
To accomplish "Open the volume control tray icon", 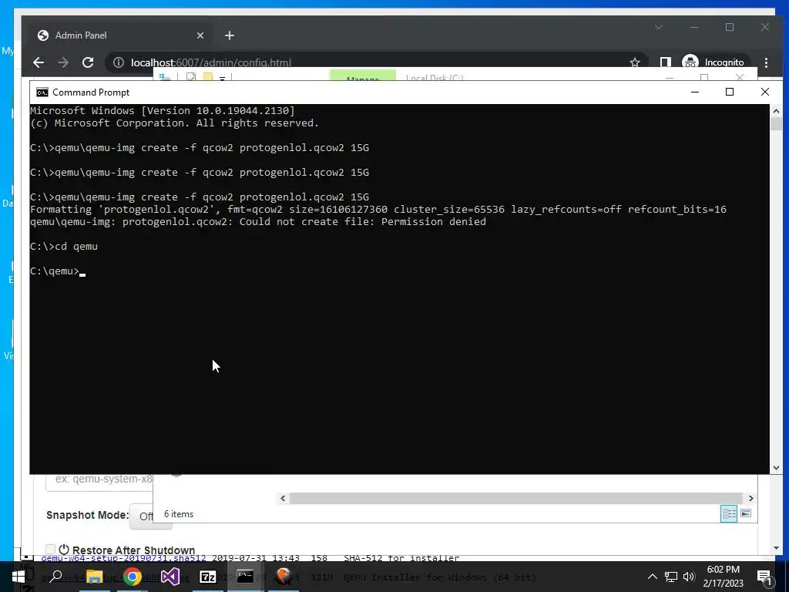I will click(689, 577).
